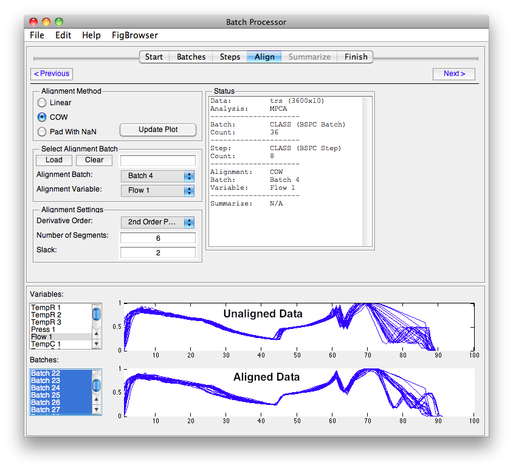Click the Update Plot button
The height and width of the screenshot is (470, 513).
coord(157,130)
